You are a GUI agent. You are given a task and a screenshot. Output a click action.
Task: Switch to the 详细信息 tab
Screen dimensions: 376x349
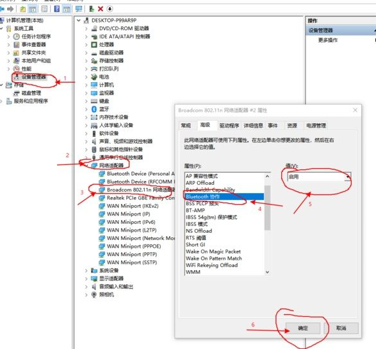pyautogui.click(x=253, y=125)
